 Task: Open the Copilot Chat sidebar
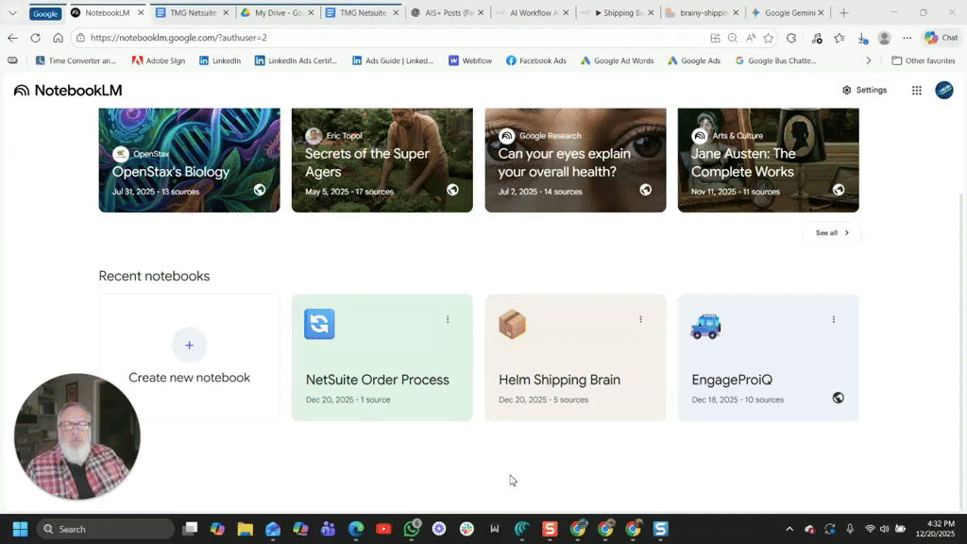pos(942,38)
